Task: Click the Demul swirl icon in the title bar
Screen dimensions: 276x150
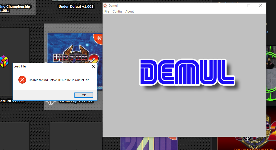Action: tap(105, 5)
